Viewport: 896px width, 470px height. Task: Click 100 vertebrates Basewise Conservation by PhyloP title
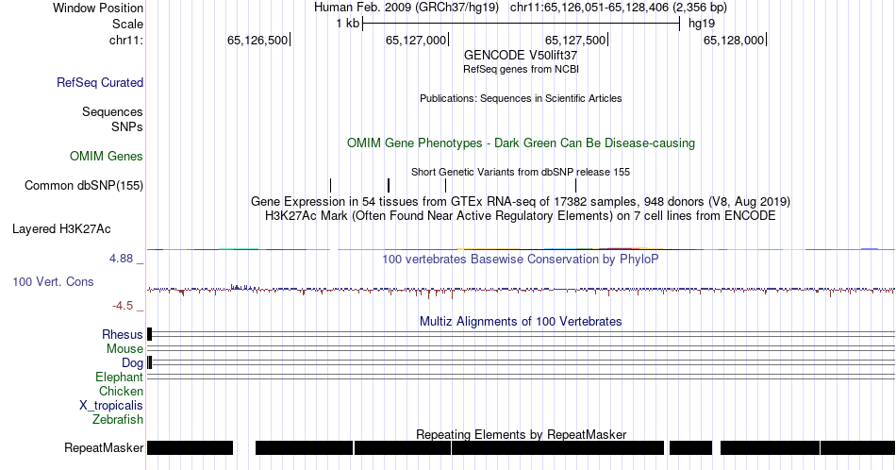pyautogui.click(x=521, y=259)
